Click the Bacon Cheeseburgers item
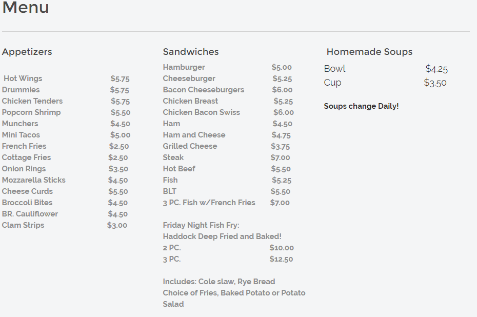Viewport: 477px width, 317px height. pyautogui.click(x=204, y=90)
